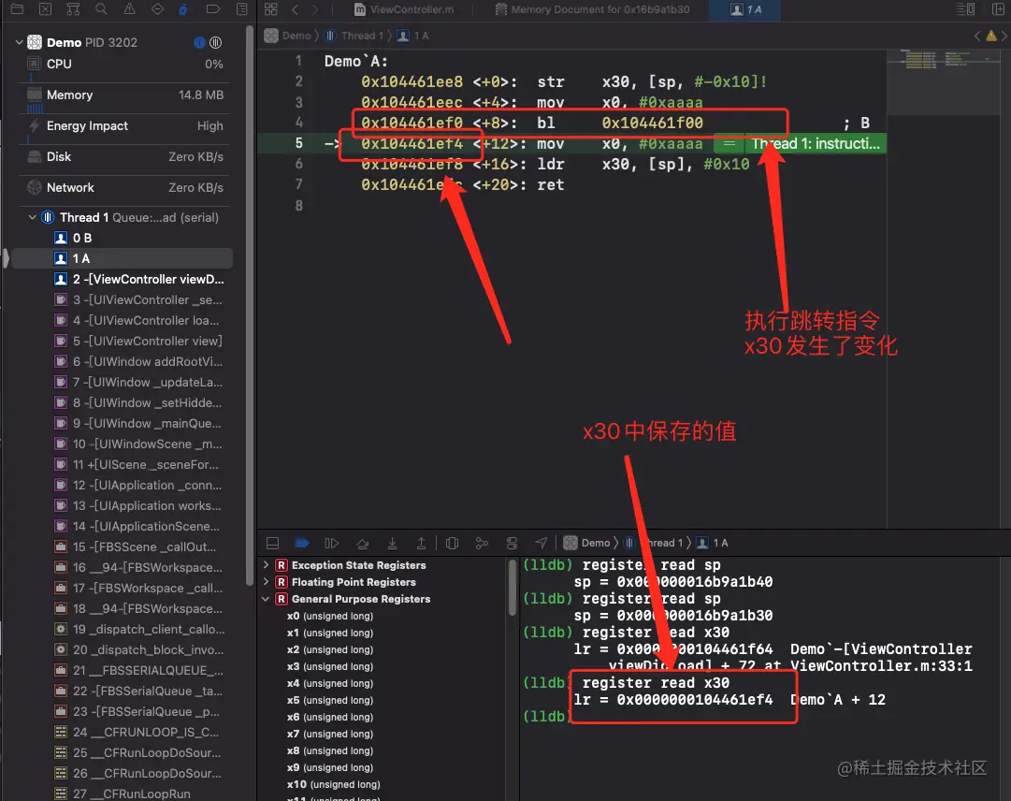Click the Step Out debugging icon
This screenshot has height=801, width=1011.
point(422,543)
